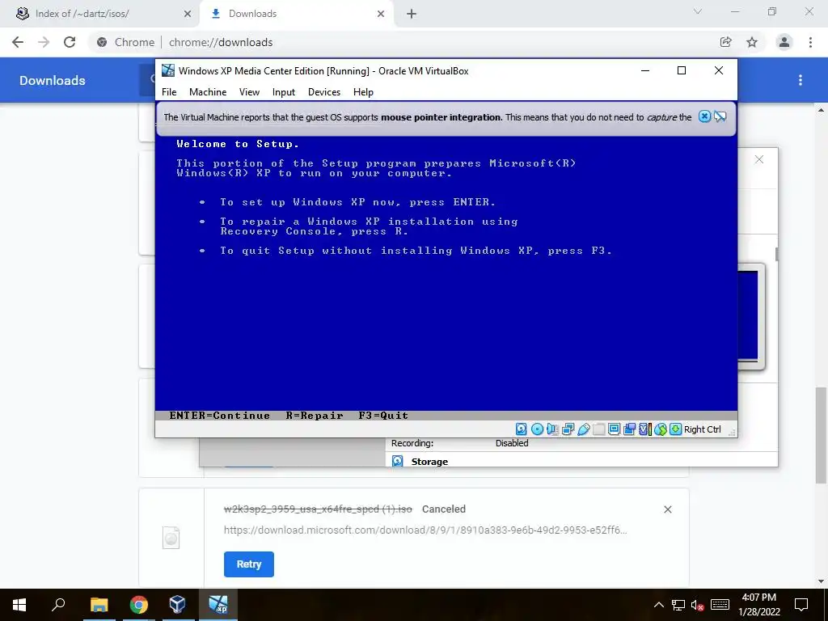Click the Right Ctrl host key label
828x621 pixels.
pyautogui.click(x=703, y=429)
